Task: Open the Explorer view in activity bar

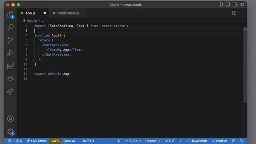Action: 10,15
